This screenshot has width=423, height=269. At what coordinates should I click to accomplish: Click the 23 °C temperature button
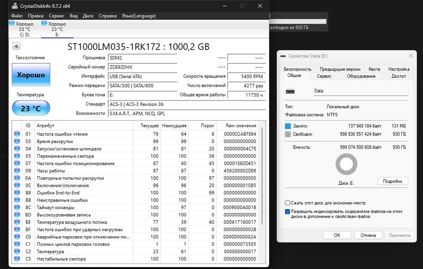31,108
